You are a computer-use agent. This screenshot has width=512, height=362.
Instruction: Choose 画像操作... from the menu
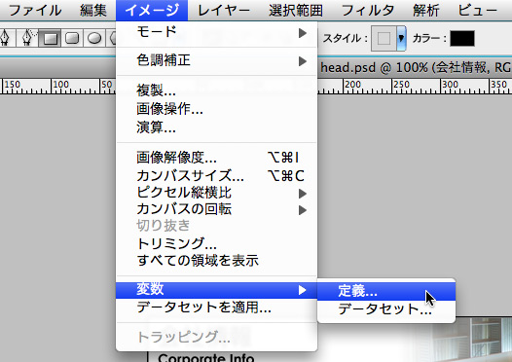[216, 109]
